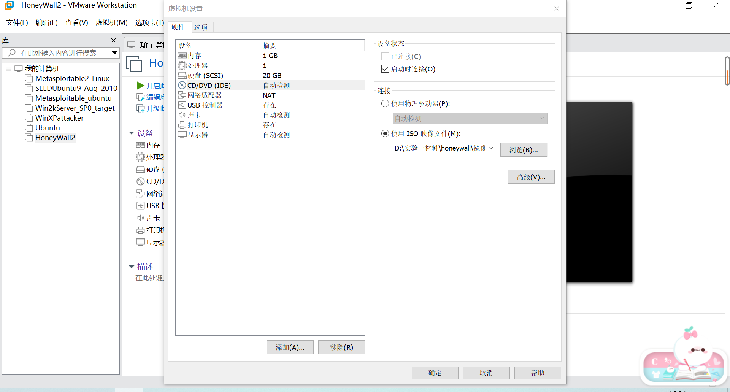Image resolution: width=730 pixels, height=392 pixels.
Task: Click the network adapter icon in main window
Action: pos(141,194)
